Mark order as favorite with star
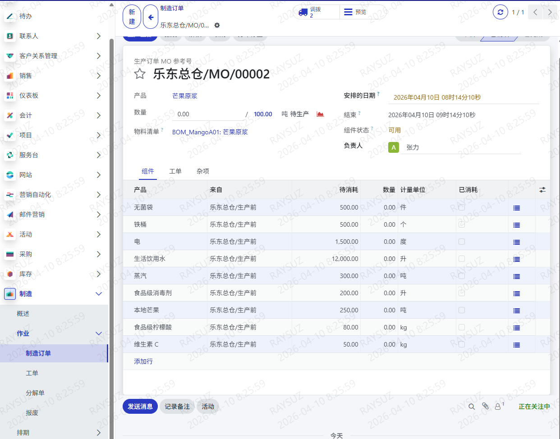Viewport: 560px width, 439px height. [140, 73]
